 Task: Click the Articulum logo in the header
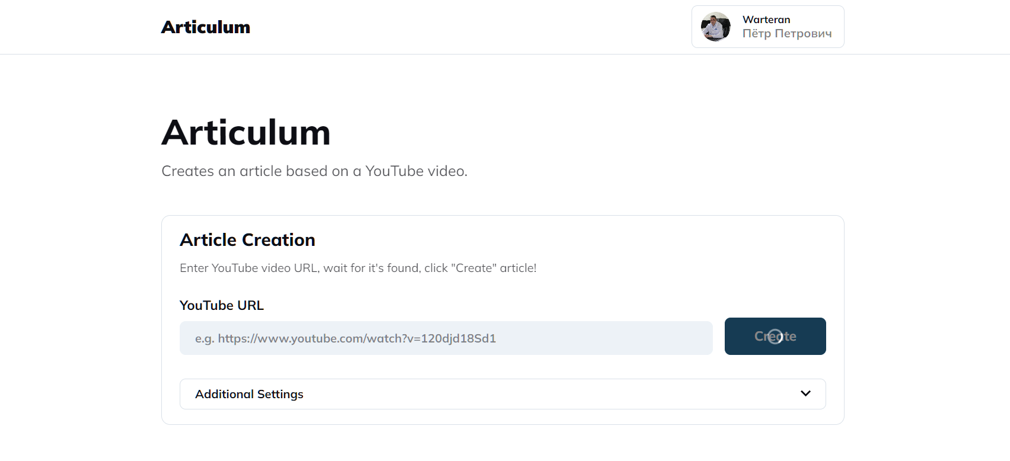(x=205, y=27)
